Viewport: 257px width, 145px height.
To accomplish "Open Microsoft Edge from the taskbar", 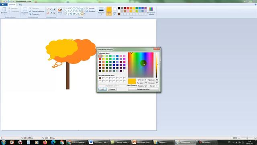I will coord(53,142).
